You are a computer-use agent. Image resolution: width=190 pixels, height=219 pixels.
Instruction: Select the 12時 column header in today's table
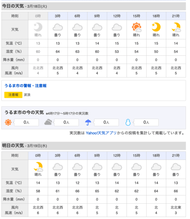pos(117,16)
